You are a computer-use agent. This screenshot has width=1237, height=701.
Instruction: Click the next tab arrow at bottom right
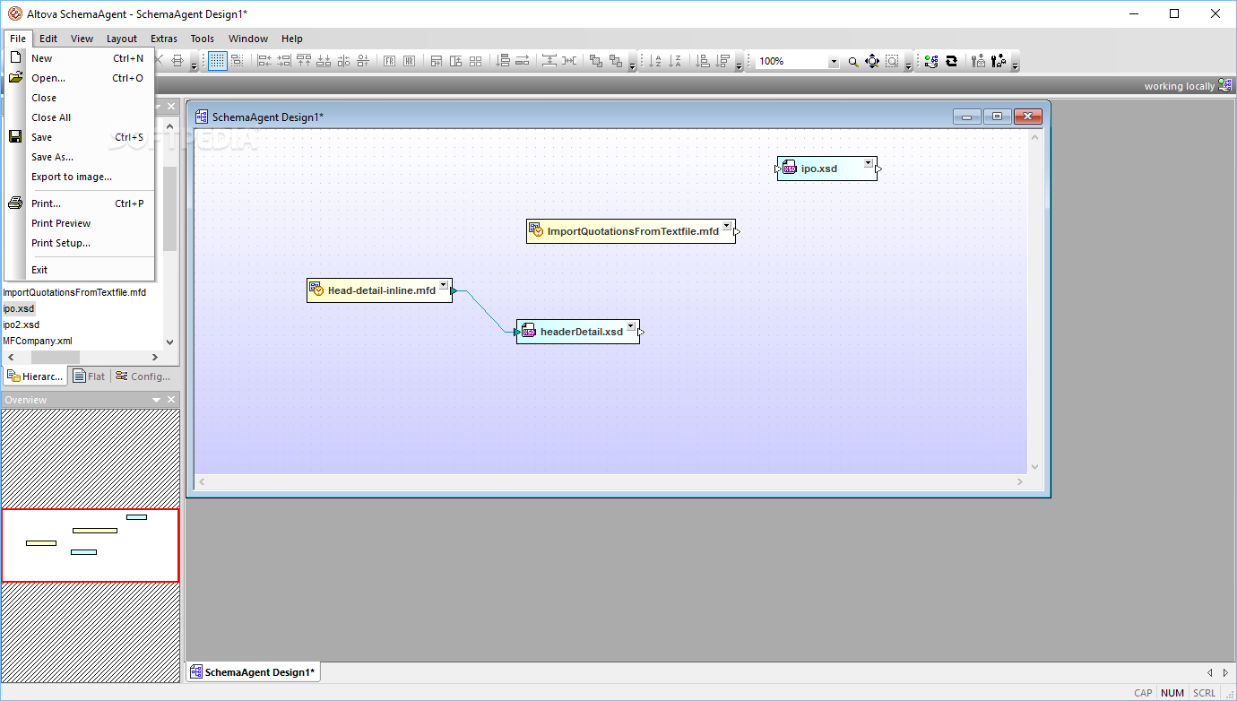tap(1225, 672)
